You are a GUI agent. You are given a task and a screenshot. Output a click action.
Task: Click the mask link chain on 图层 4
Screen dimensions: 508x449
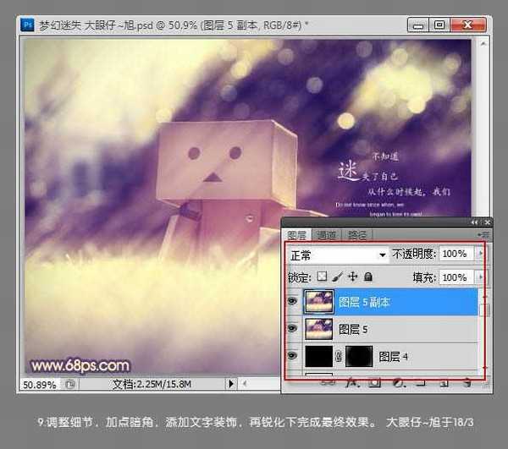339,357
